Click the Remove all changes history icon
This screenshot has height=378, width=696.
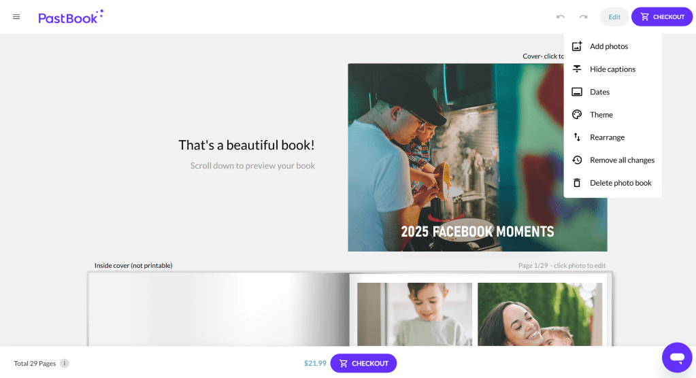(x=576, y=160)
